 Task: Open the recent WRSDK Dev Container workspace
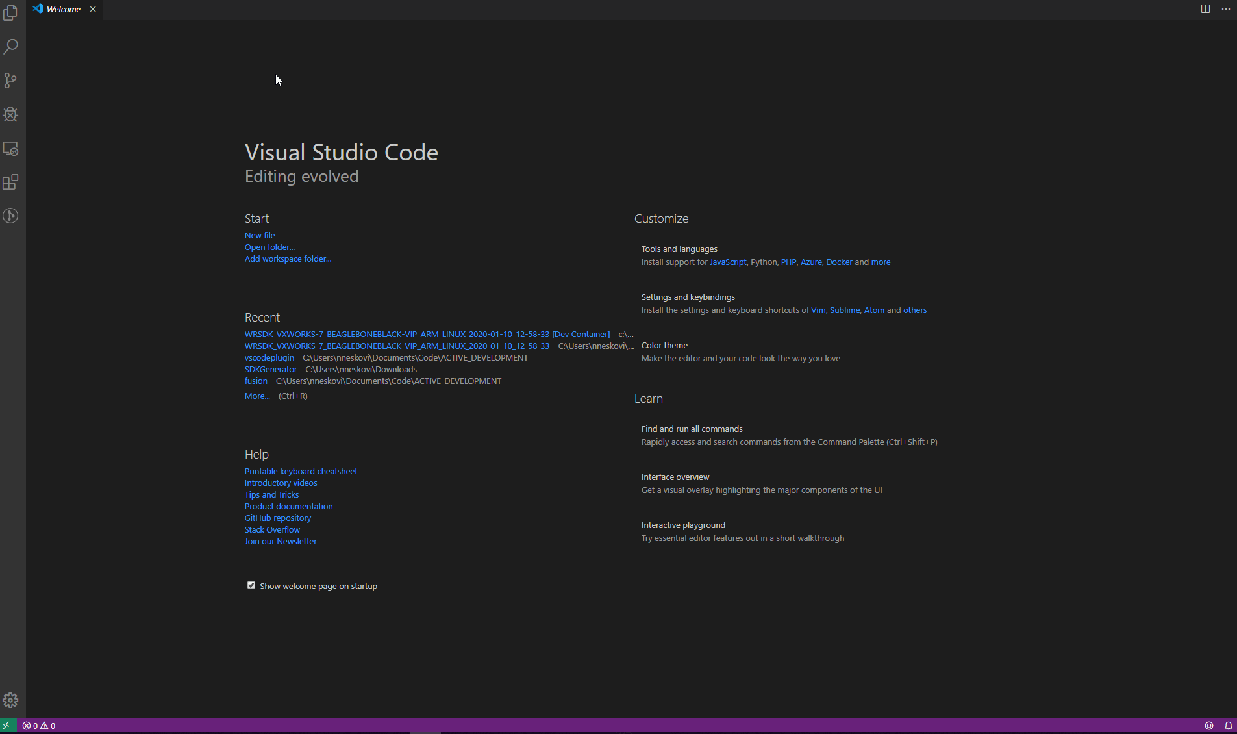point(427,334)
